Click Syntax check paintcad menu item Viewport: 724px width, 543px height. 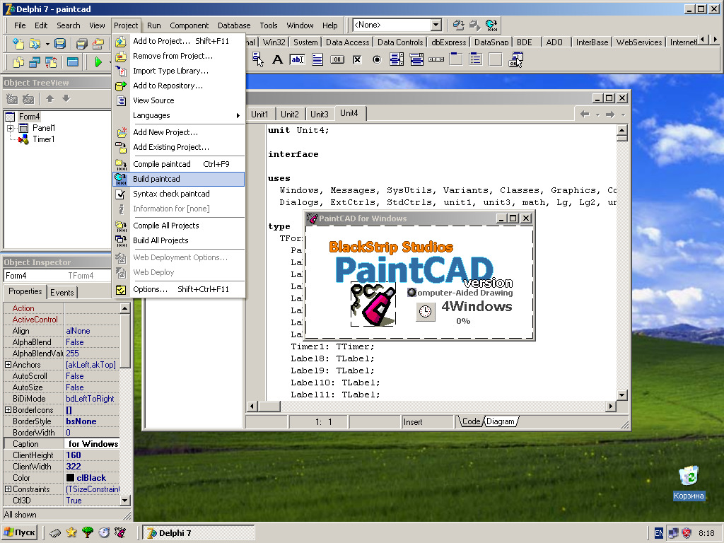click(x=171, y=194)
